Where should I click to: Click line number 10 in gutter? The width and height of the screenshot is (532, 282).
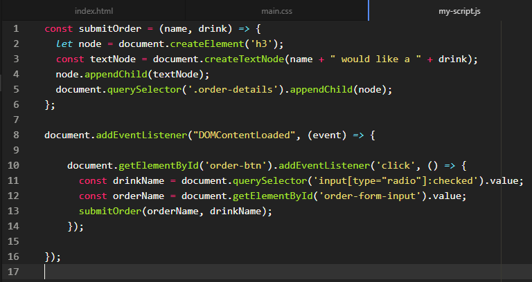[x=13, y=166]
